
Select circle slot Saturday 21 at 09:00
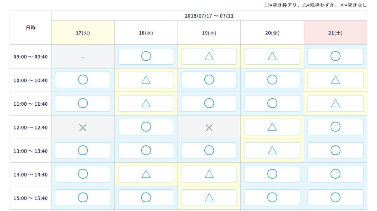pyautogui.click(x=335, y=56)
